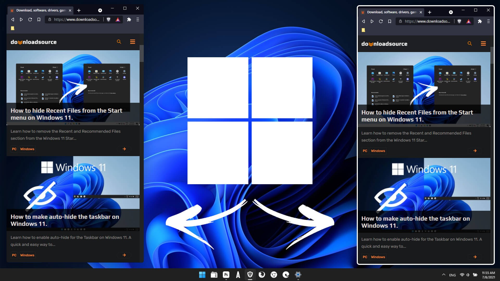Open Brave Shields in right browser window

459,21
